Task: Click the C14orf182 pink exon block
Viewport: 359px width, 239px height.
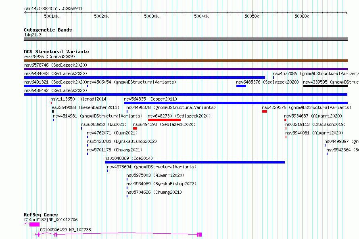Action: pyautogui.click(x=34, y=224)
